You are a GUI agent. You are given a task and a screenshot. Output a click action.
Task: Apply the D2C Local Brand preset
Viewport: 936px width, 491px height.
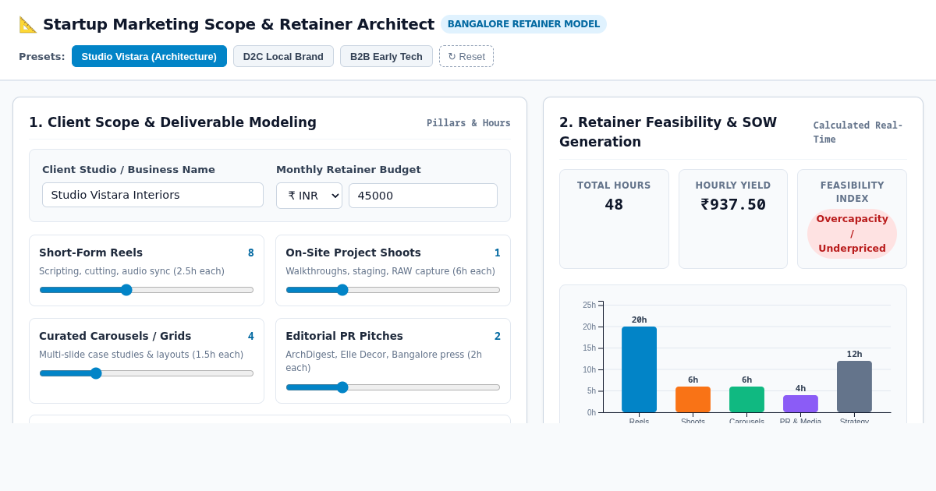point(283,56)
